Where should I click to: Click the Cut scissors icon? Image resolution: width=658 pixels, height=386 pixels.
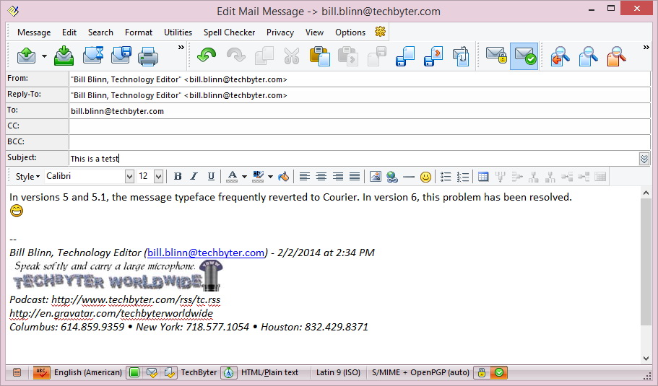(x=292, y=56)
